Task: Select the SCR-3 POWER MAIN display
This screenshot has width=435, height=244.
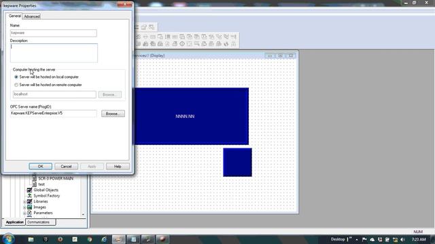Action: tap(56, 178)
